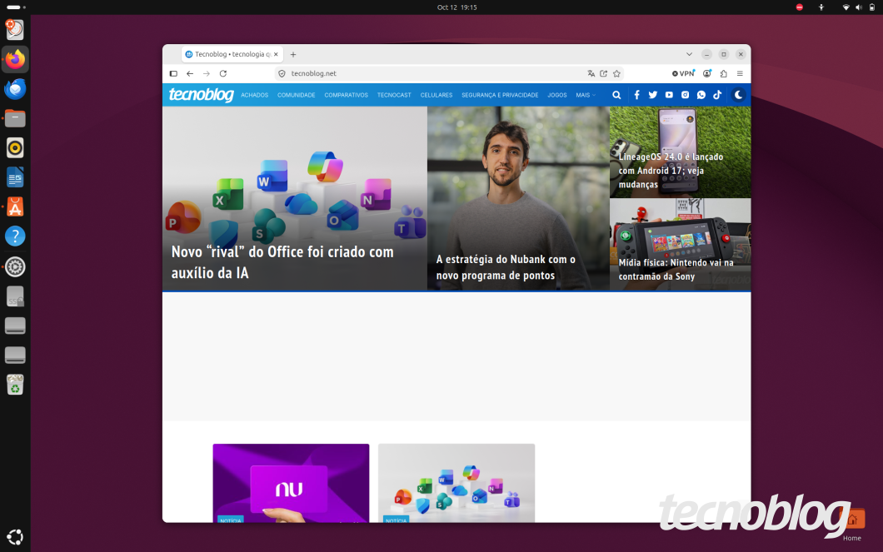This screenshot has height=552, width=883.
Task: Open the CELULARES menu item
Action: click(437, 95)
